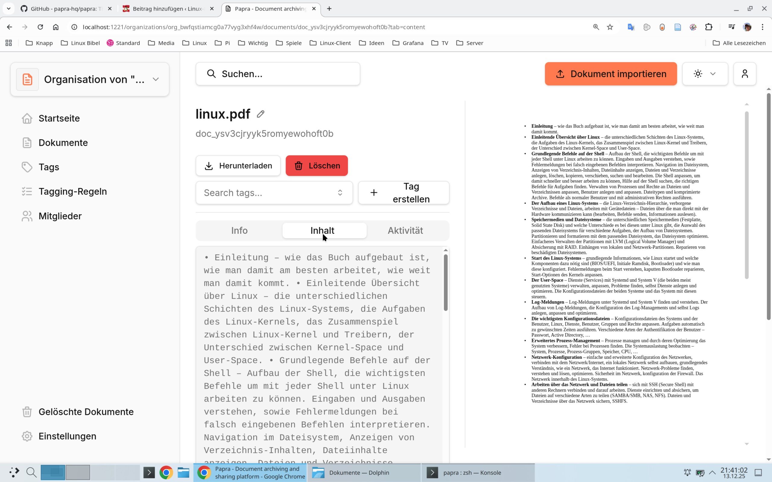
Task: Open Tags from the sidebar tag icon
Action: point(27,167)
